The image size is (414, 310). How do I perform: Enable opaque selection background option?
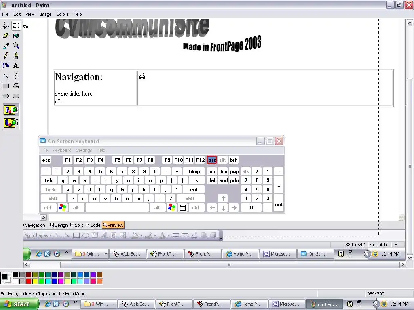point(11,110)
